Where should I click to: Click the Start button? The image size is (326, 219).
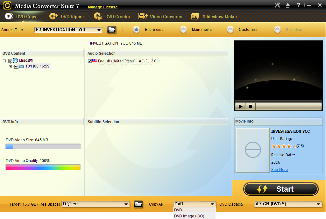(x=281, y=189)
